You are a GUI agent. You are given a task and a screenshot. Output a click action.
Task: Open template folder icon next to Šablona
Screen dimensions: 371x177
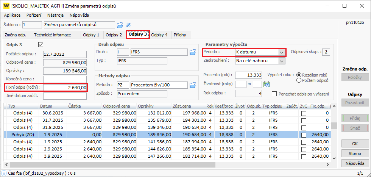(120, 25)
